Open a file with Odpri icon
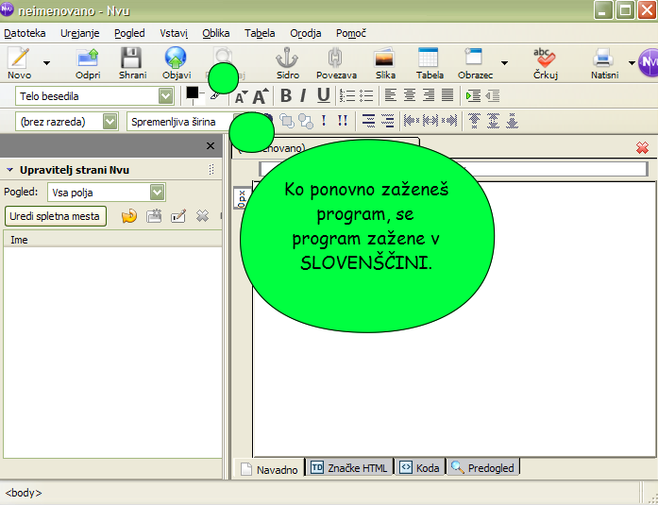This screenshot has width=658, height=505. click(88, 61)
